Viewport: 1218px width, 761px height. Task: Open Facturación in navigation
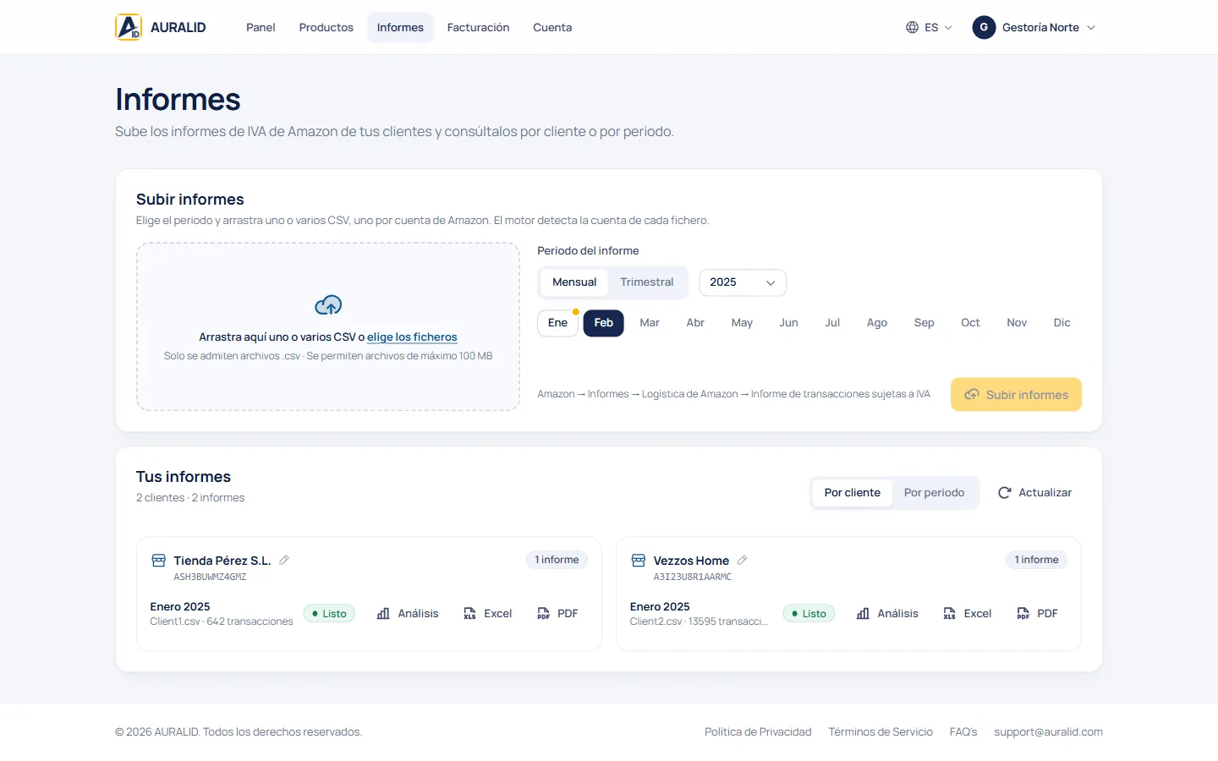(x=478, y=27)
